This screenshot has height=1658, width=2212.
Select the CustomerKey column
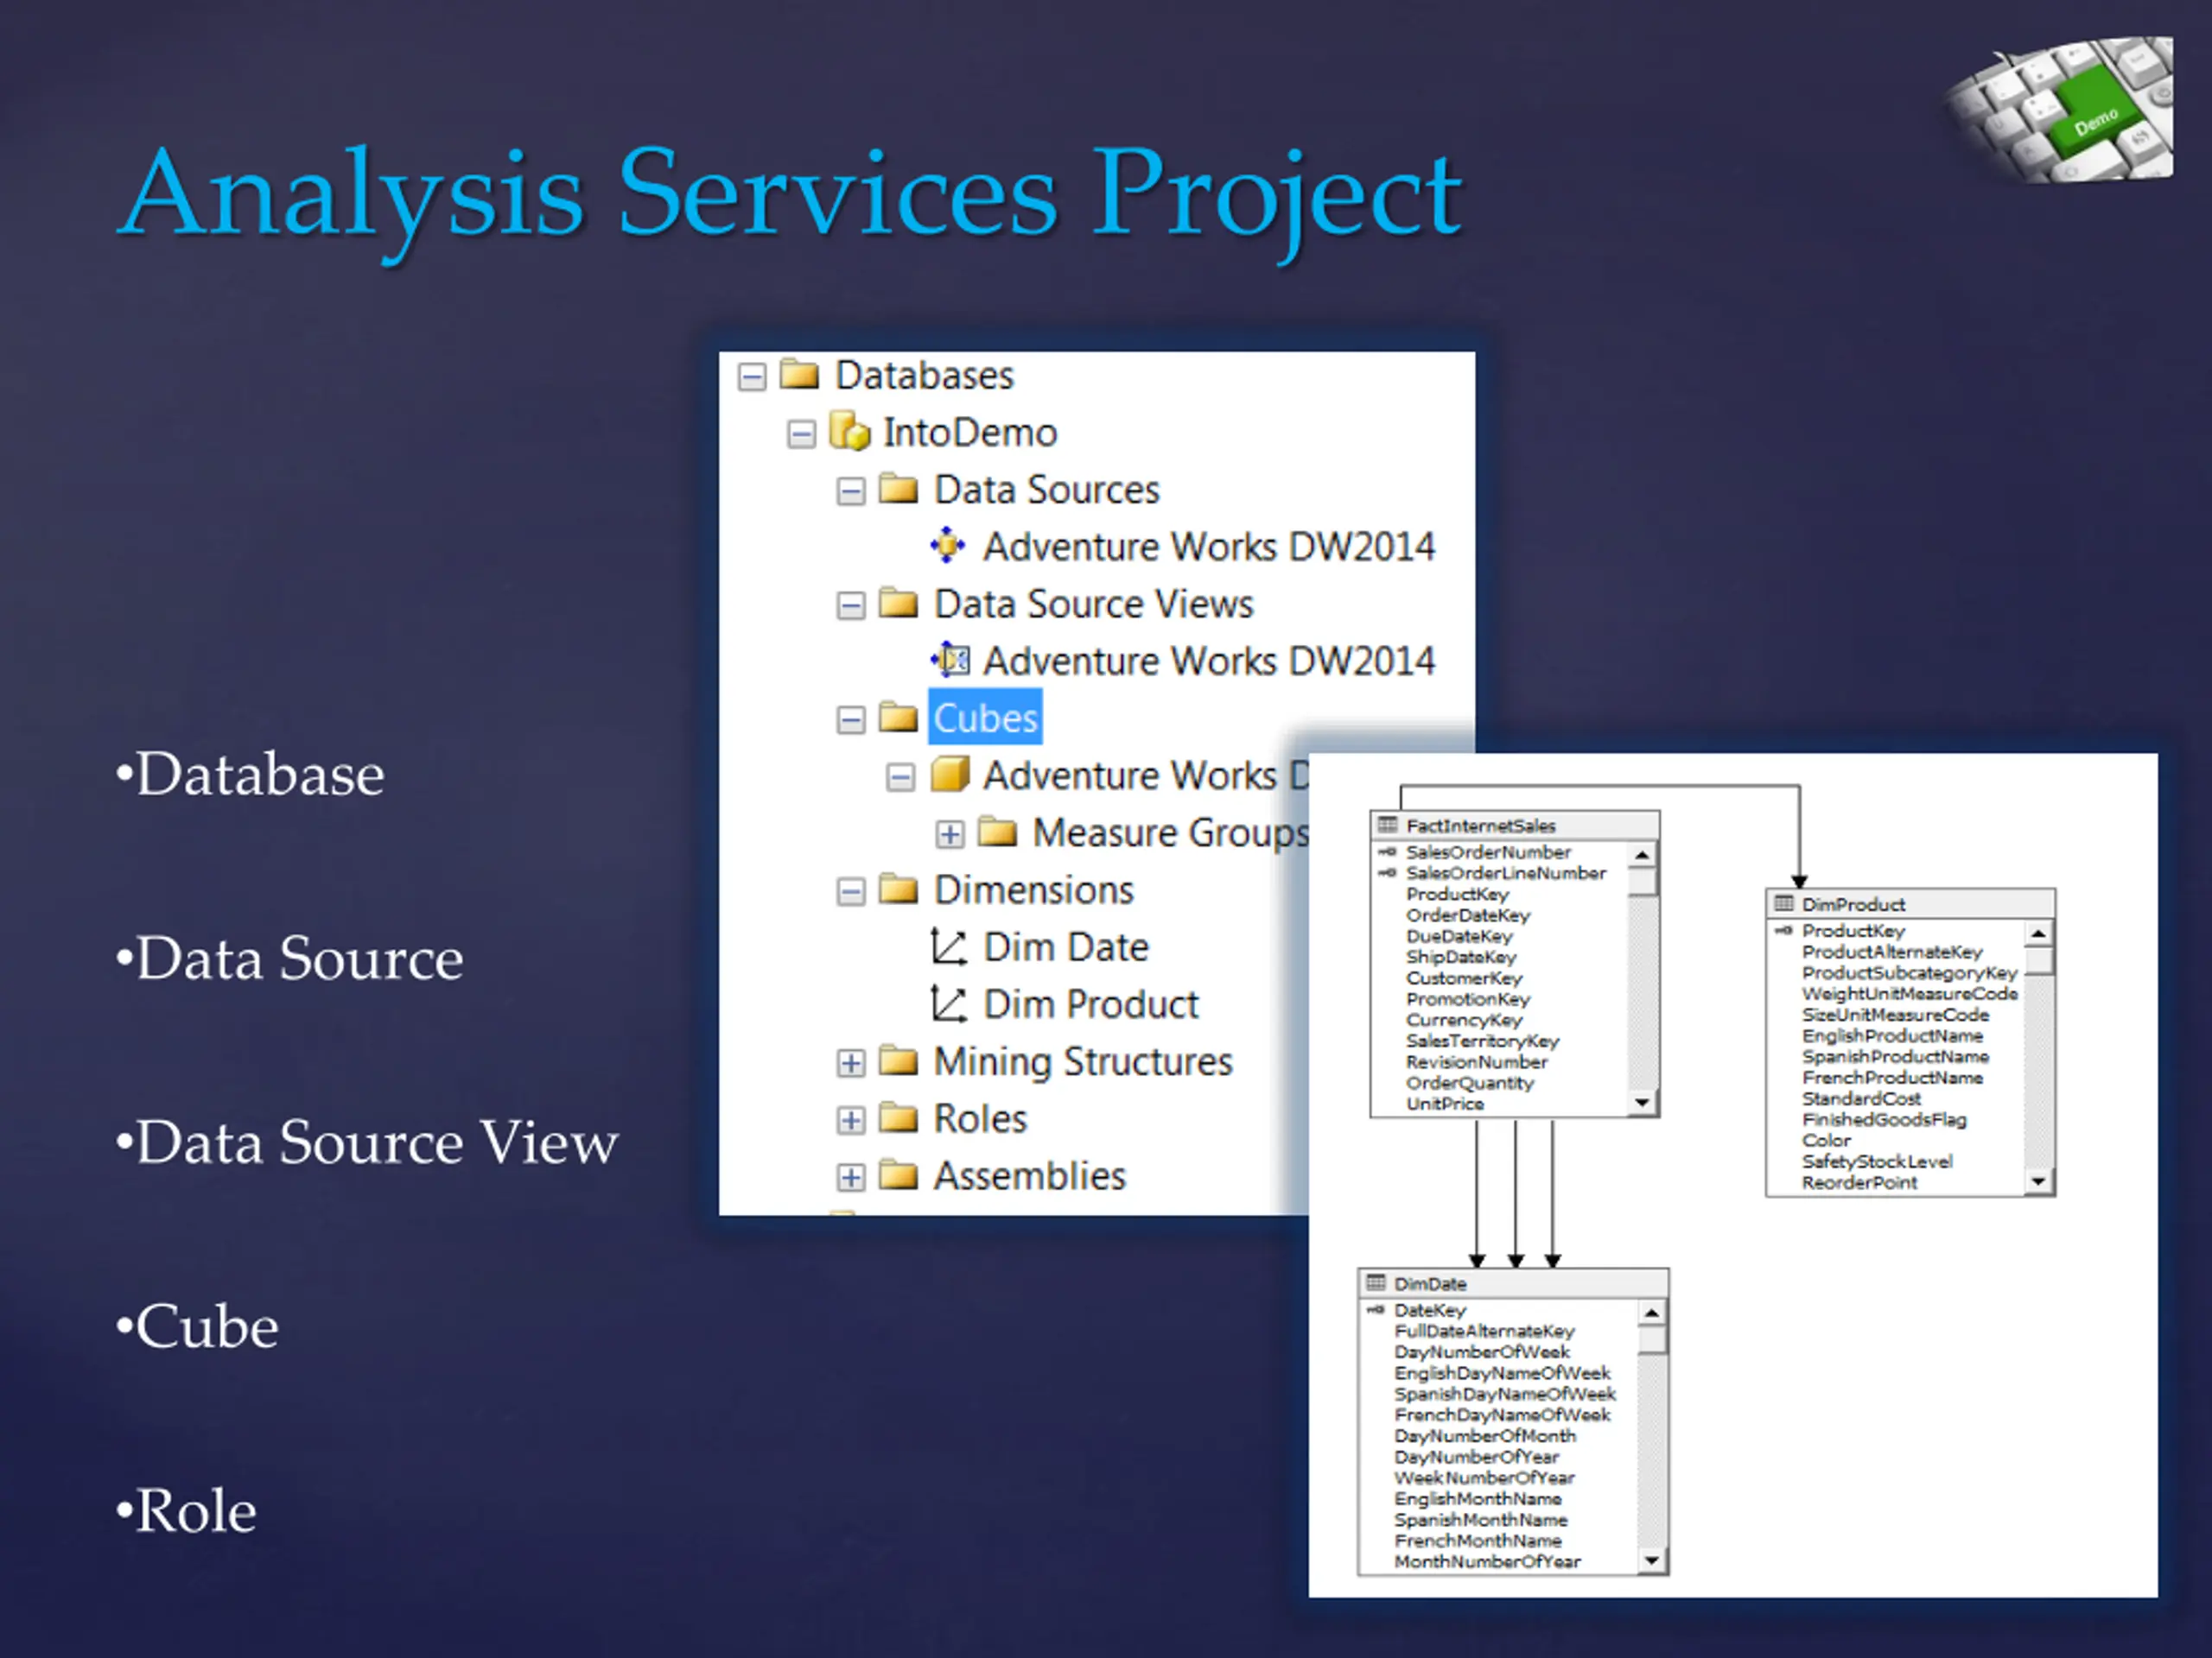(x=1464, y=978)
